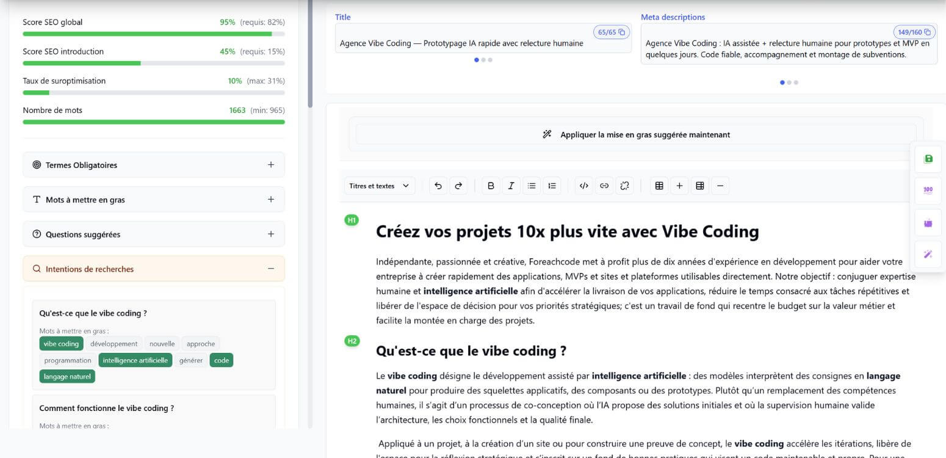Click the 'générer' keyword chip
946x458 pixels.
point(191,360)
